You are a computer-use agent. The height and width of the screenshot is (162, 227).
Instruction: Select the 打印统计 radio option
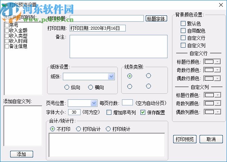pos(108,129)
